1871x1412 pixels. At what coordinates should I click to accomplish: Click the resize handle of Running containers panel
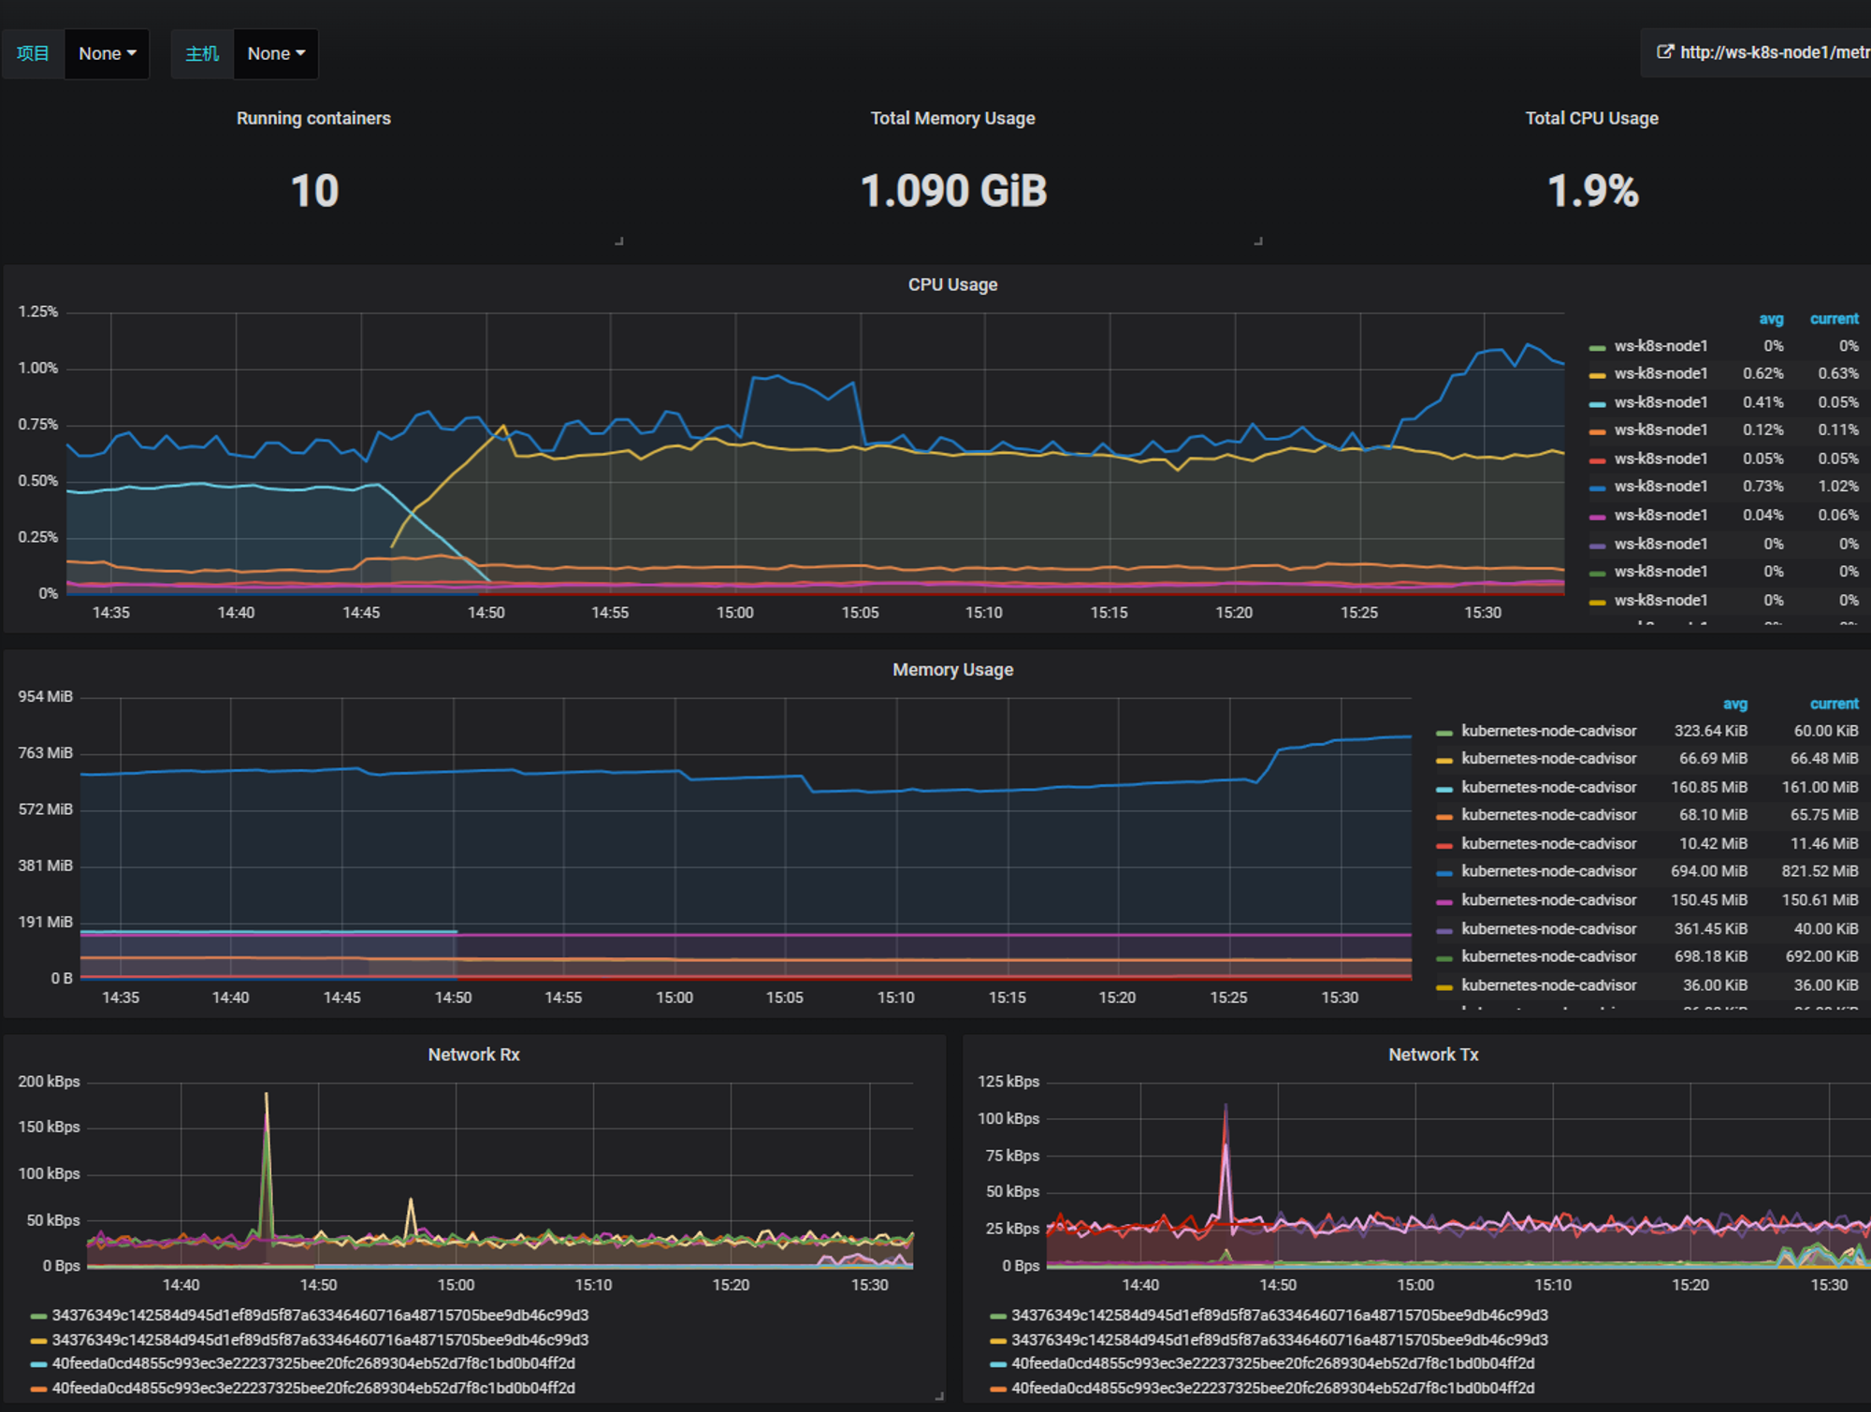[x=619, y=241]
